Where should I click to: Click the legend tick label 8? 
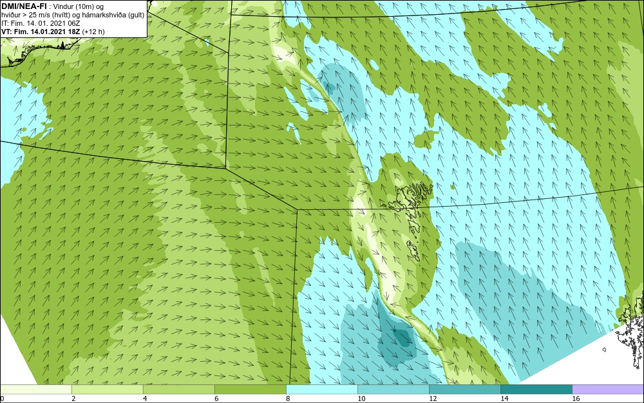pyautogui.click(x=288, y=398)
